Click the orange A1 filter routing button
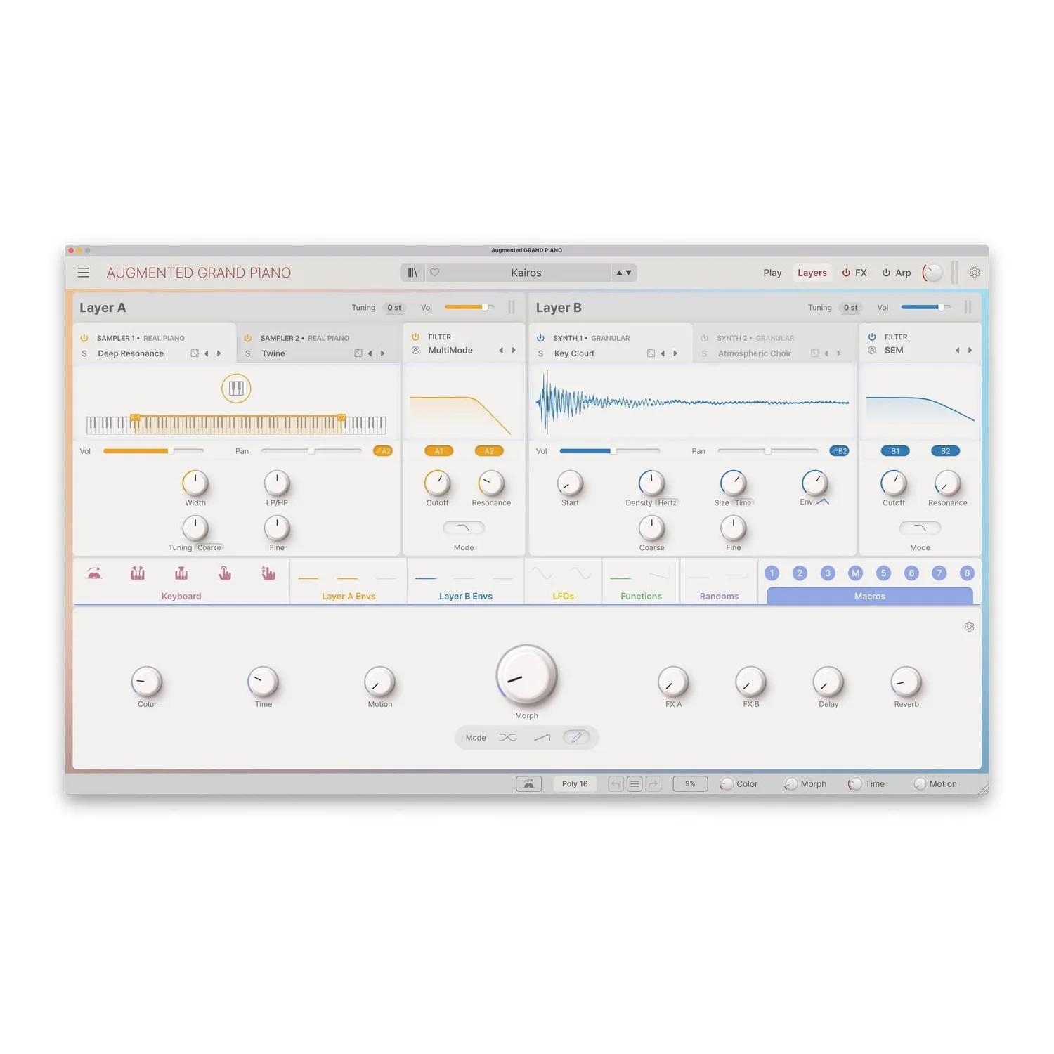The width and height of the screenshot is (1054, 1054). (x=439, y=451)
